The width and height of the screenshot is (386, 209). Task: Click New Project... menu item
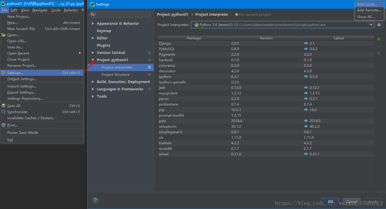tap(42, 17)
